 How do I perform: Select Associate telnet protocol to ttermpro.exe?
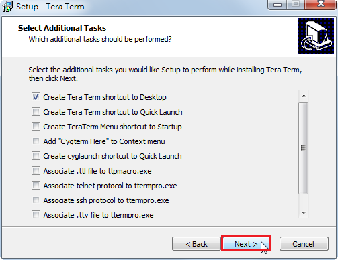[36, 186]
